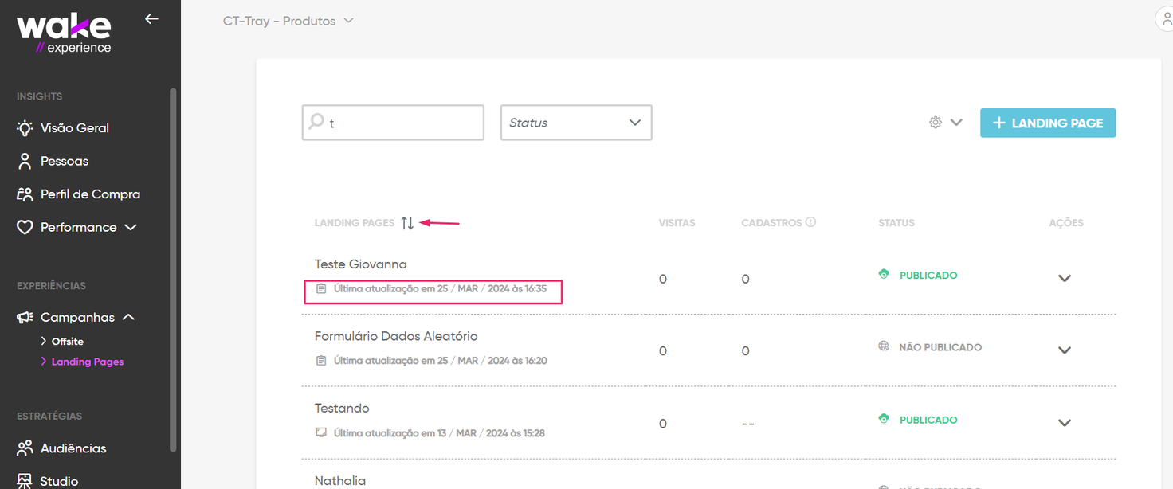Click the sidebar scrollbar
The image size is (1173, 489).
click(x=173, y=271)
